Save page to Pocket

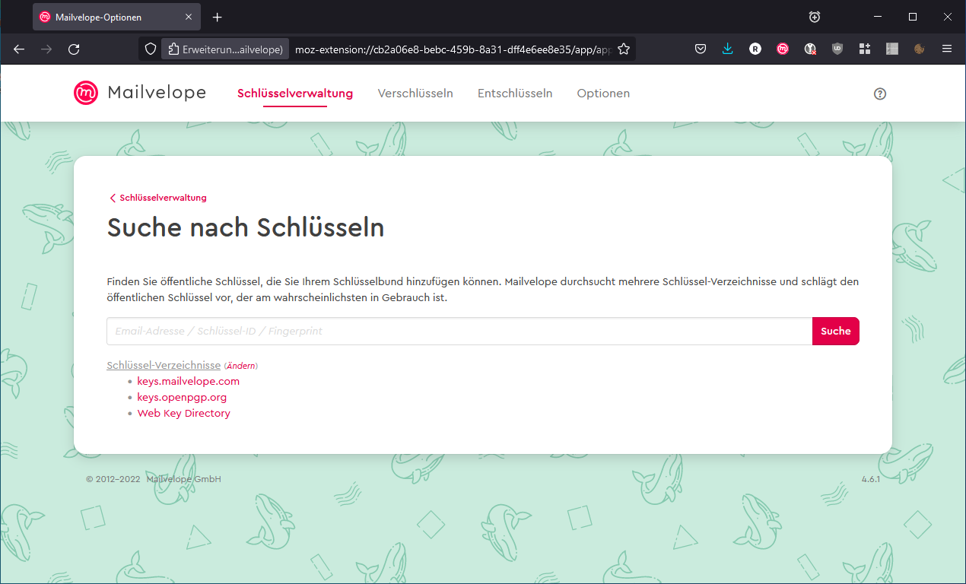tap(701, 49)
